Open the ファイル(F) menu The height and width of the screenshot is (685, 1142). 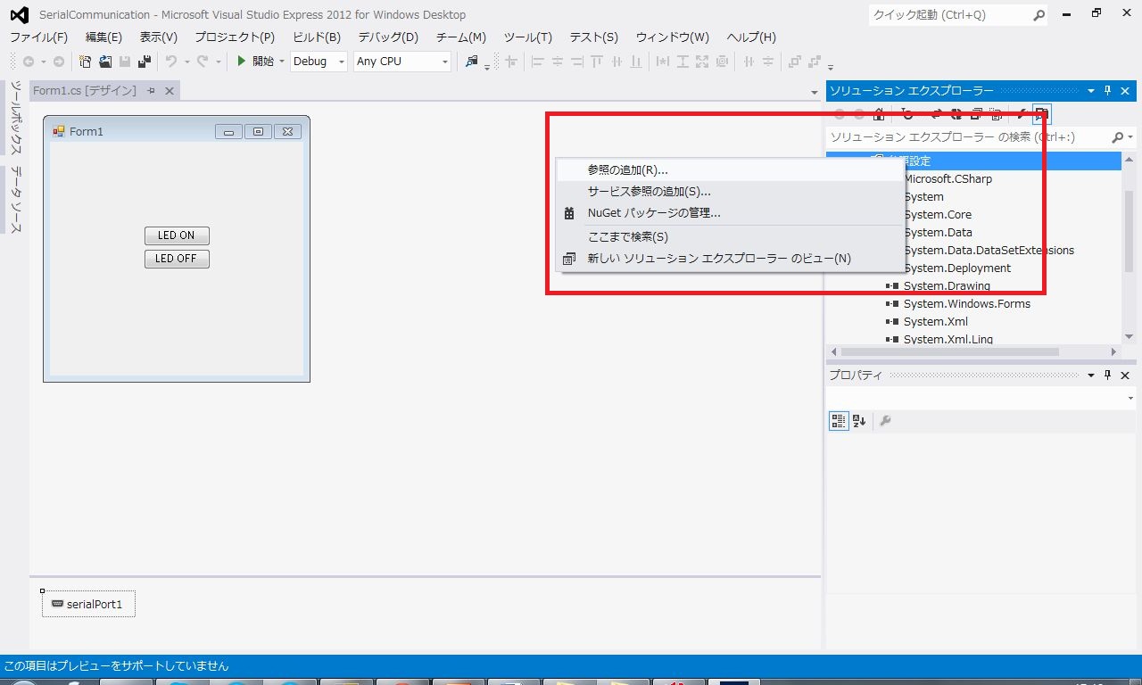coord(38,37)
